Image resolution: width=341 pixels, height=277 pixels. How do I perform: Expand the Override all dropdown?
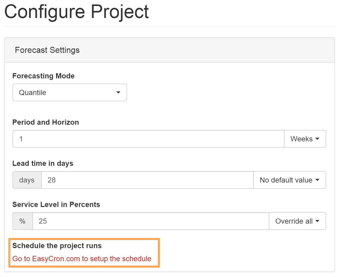[x=297, y=221]
